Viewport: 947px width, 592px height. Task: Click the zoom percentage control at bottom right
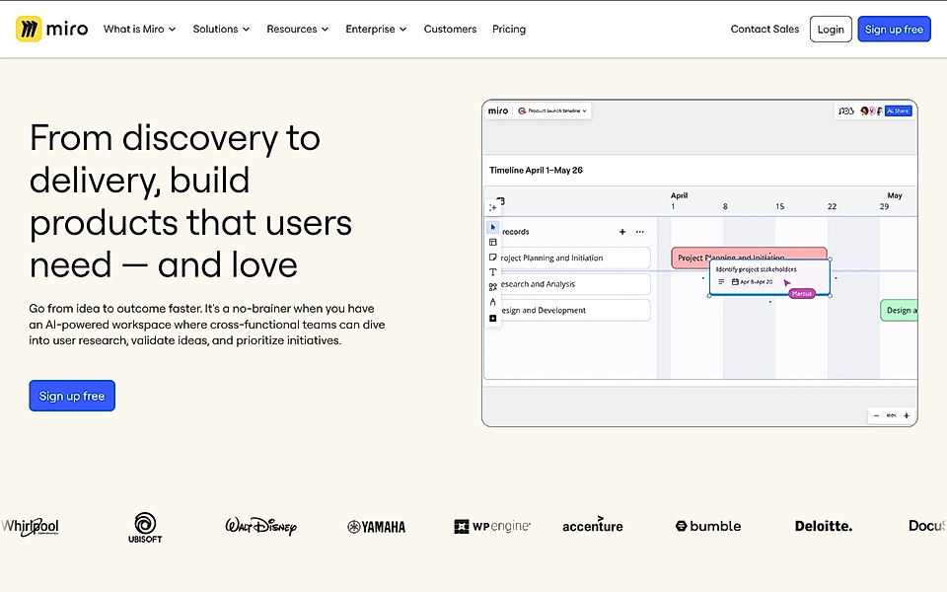[891, 415]
